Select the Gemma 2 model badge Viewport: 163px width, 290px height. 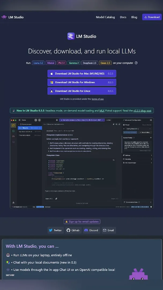pyautogui.click(x=74, y=63)
